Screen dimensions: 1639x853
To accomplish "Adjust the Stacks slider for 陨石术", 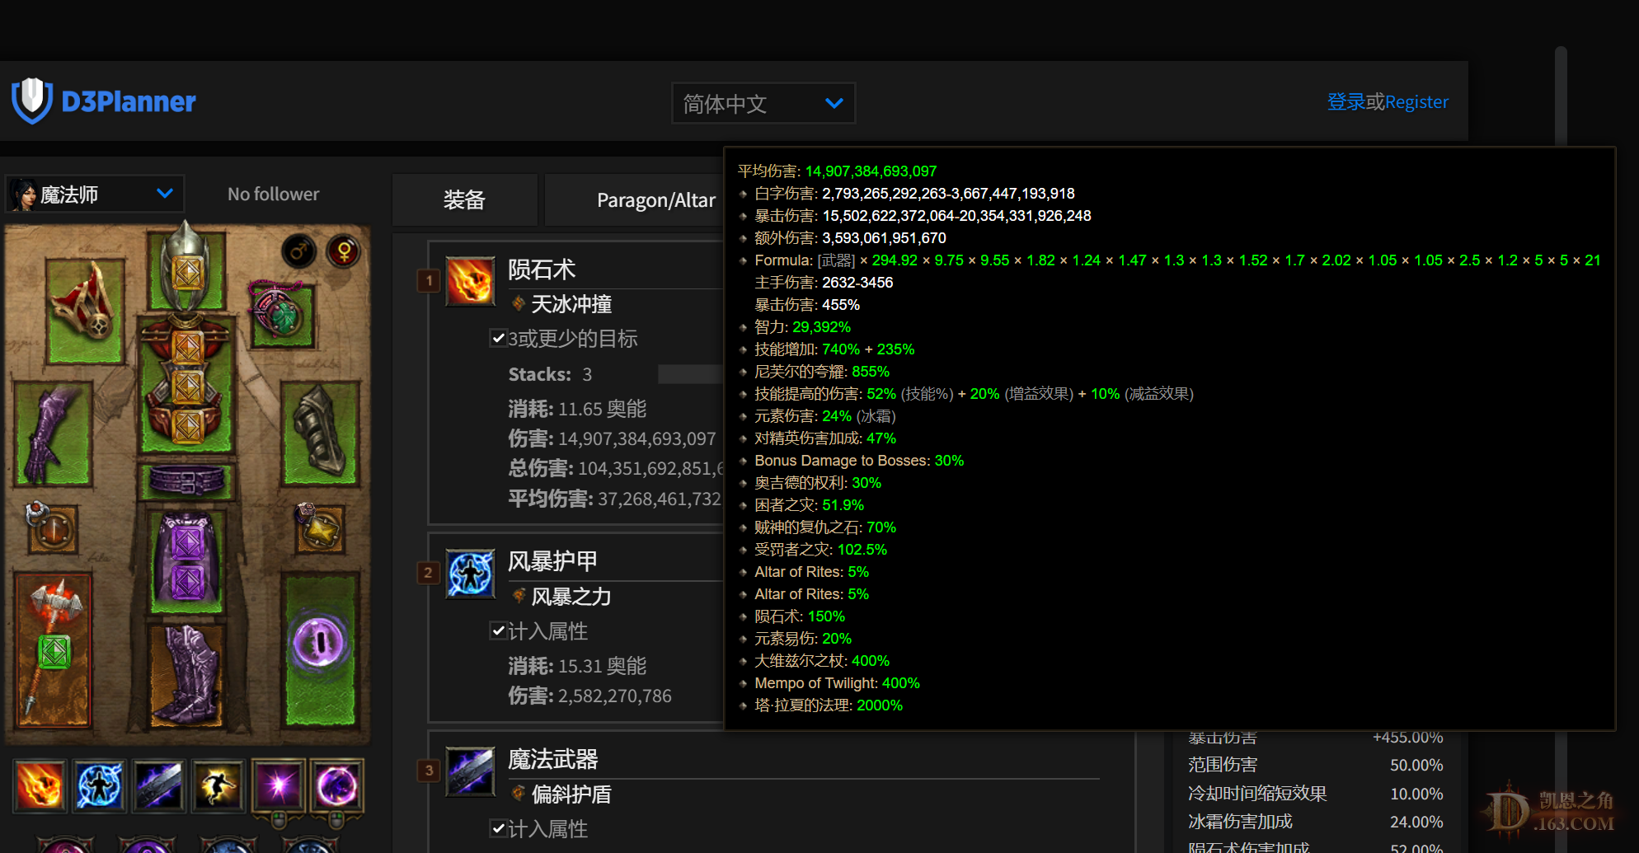I will click(690, 374).
